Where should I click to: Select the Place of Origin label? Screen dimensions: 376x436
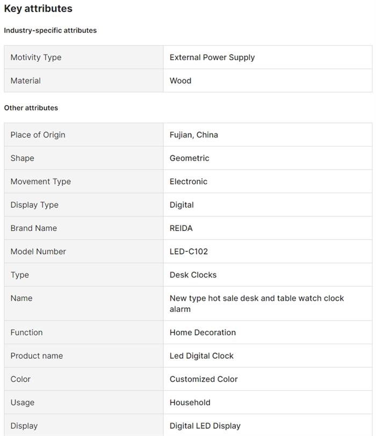pos(38,135)
